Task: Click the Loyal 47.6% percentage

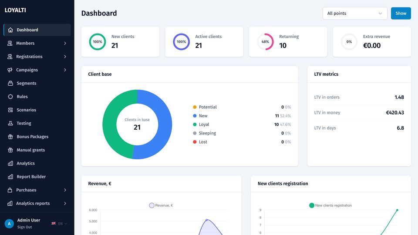Action: pyautogui.click(x=285, y=124)
